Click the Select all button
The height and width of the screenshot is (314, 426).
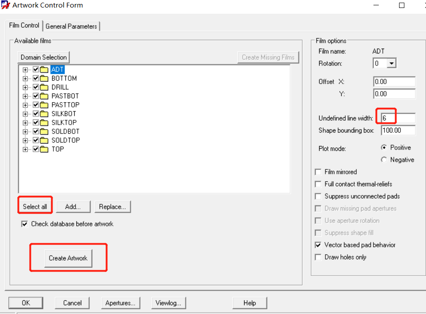[35, 207]
